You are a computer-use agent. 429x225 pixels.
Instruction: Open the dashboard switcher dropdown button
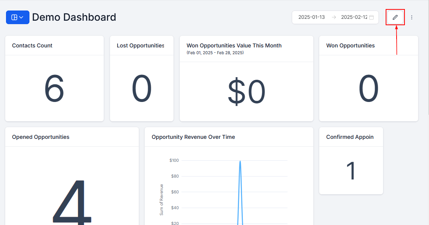17,17
